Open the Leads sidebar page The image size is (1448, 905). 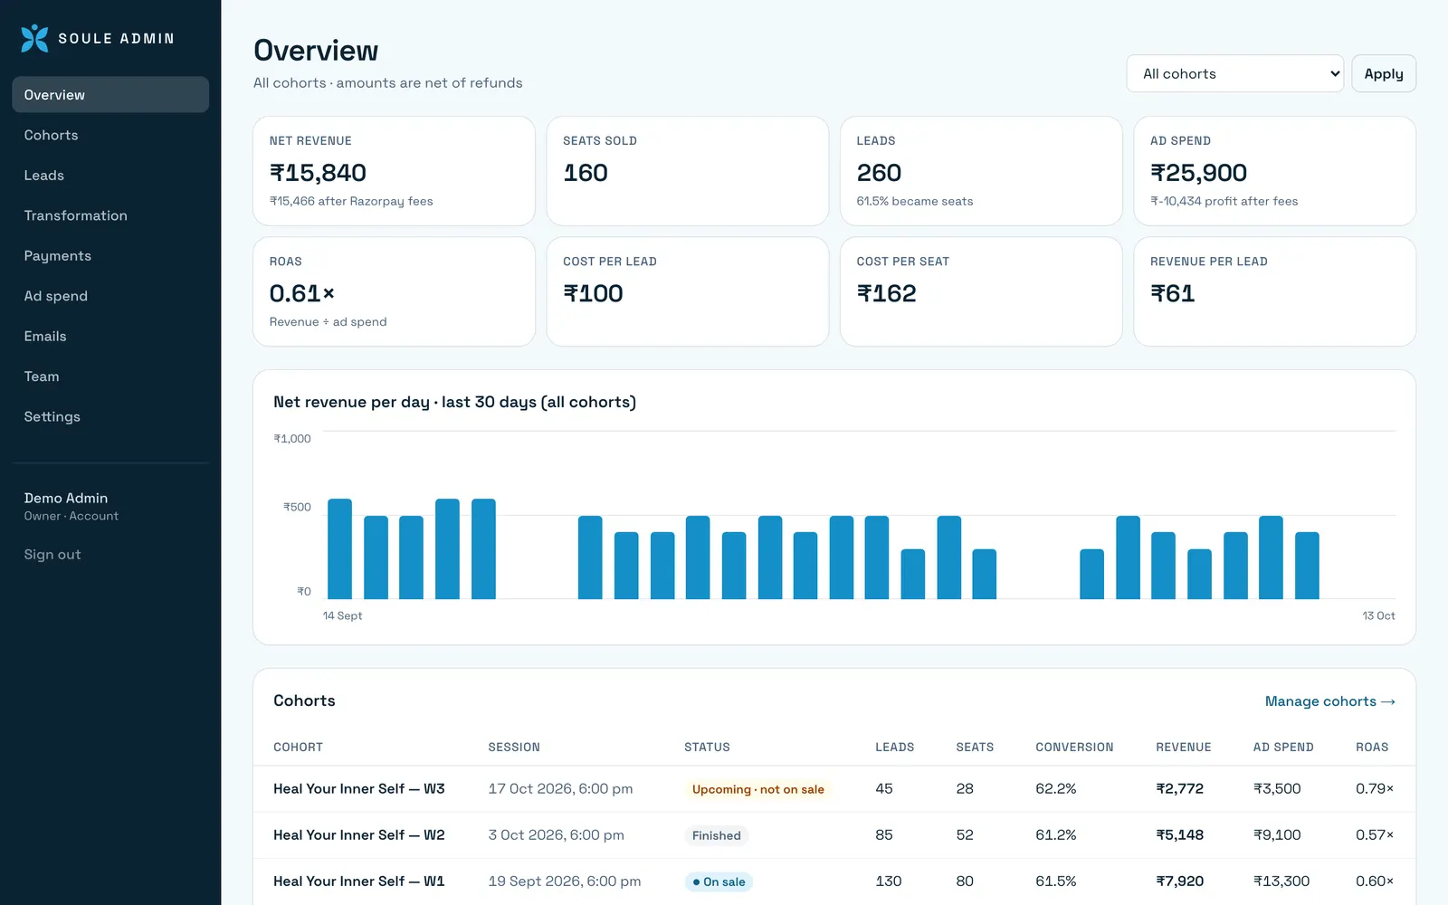coord(110,176)
